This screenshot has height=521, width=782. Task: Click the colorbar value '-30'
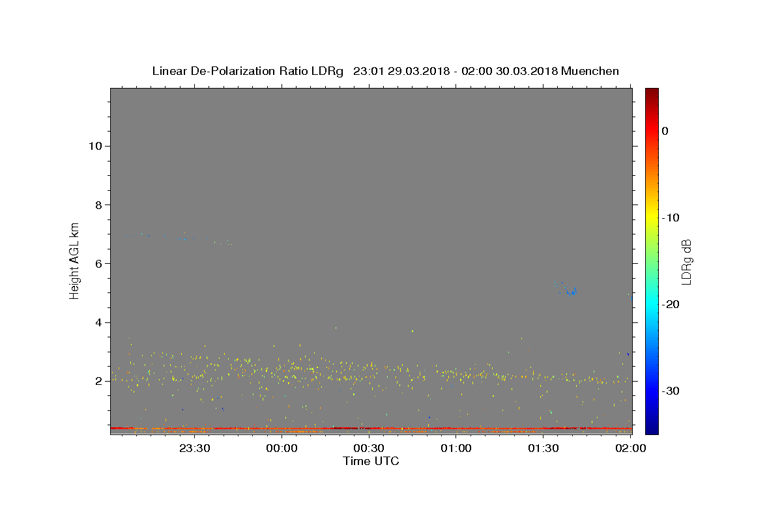pyautogui.click(x=671, y=391)
